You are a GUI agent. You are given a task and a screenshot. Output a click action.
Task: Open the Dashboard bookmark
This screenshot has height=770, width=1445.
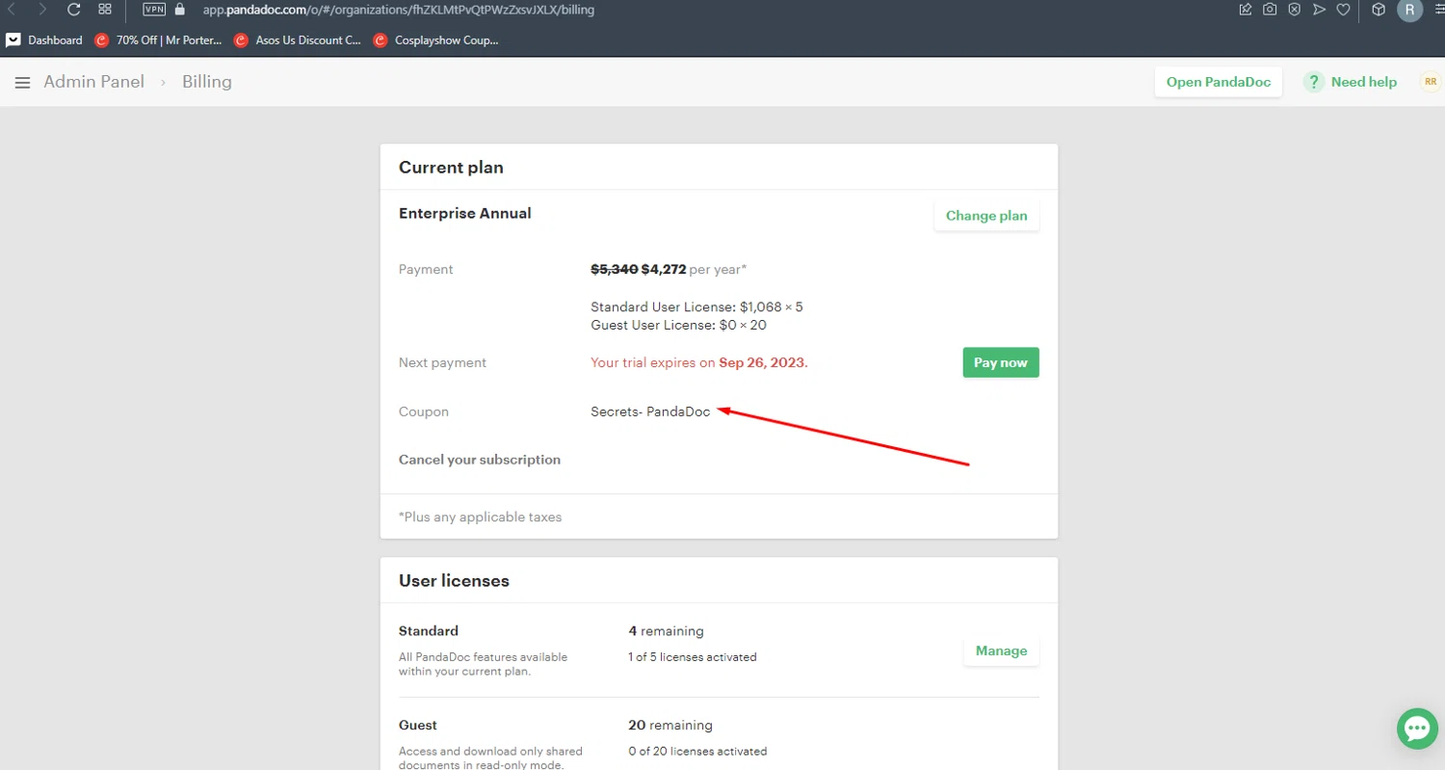click(x=44, y=40)
